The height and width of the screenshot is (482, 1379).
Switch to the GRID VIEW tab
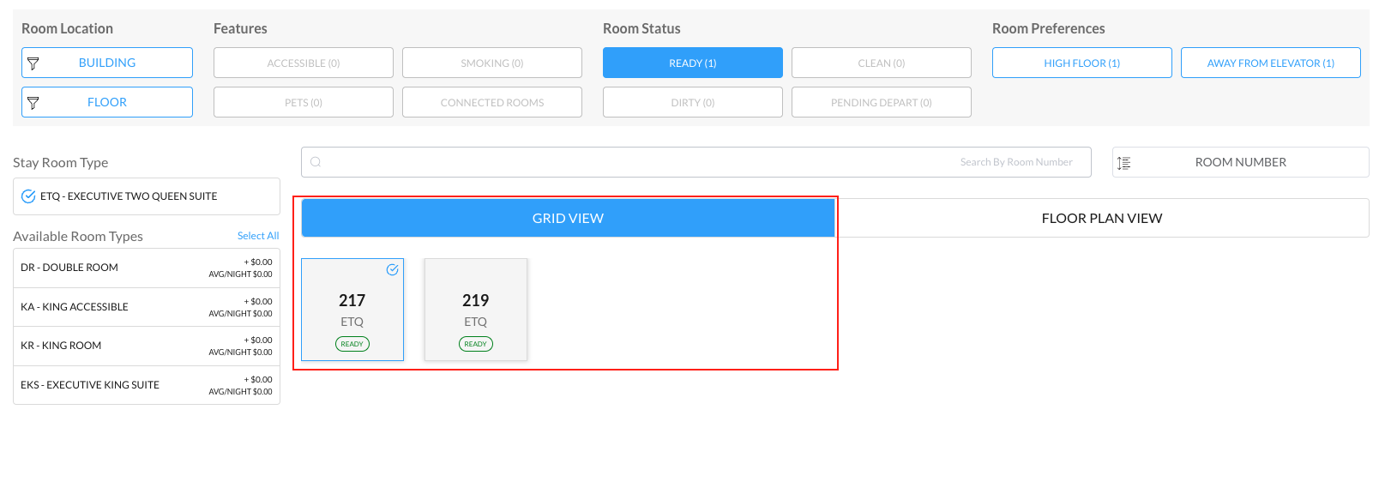pyautogui.click(x=568, y=218)
